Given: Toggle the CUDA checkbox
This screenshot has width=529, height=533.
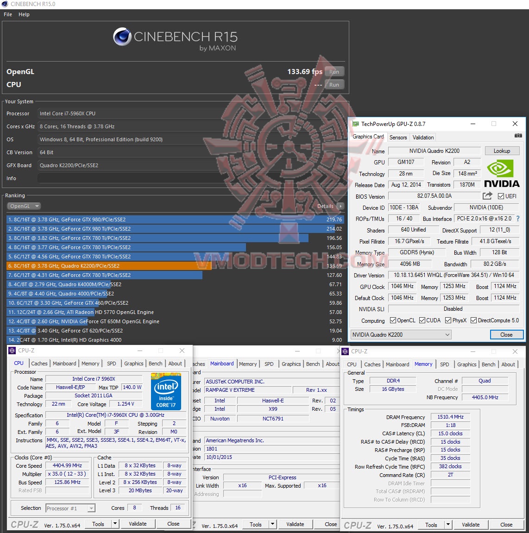Looking at the screenshot, I should click(x=422, y=320).
